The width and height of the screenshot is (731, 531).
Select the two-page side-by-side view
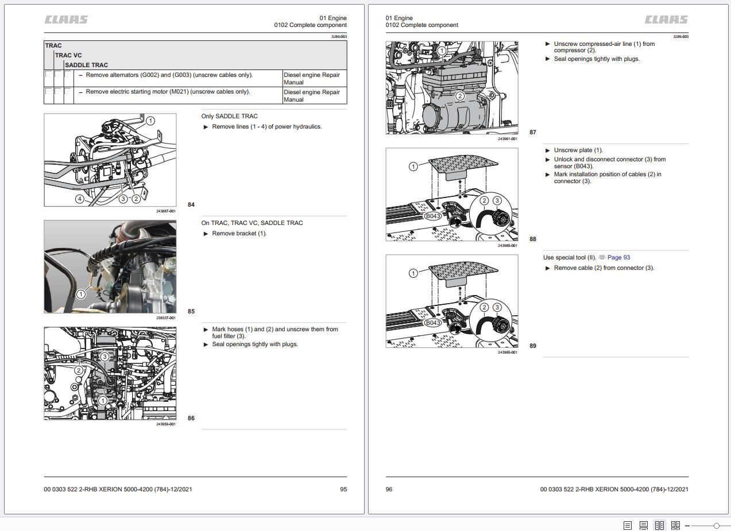tap(659, 525)
